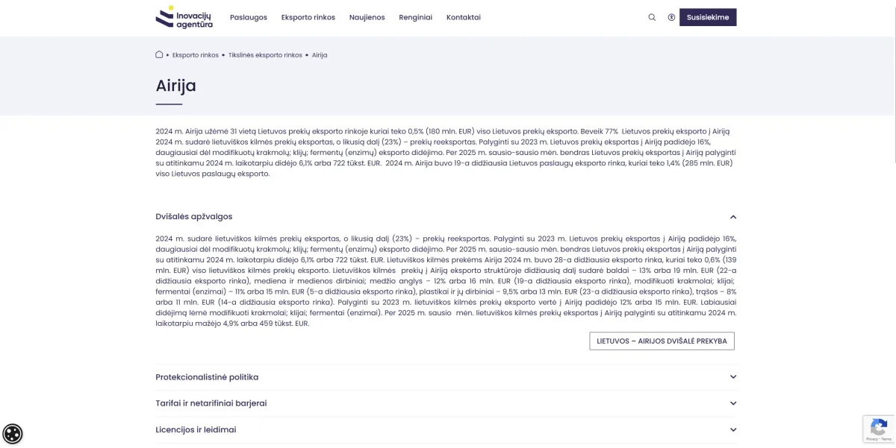
Task: Collapse the Dvišalės apžvalgos section
Action: click(x=732, y=217)
